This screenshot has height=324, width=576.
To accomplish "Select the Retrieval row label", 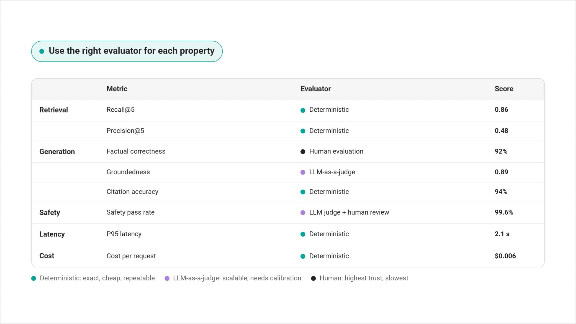I will click(53, 110).
